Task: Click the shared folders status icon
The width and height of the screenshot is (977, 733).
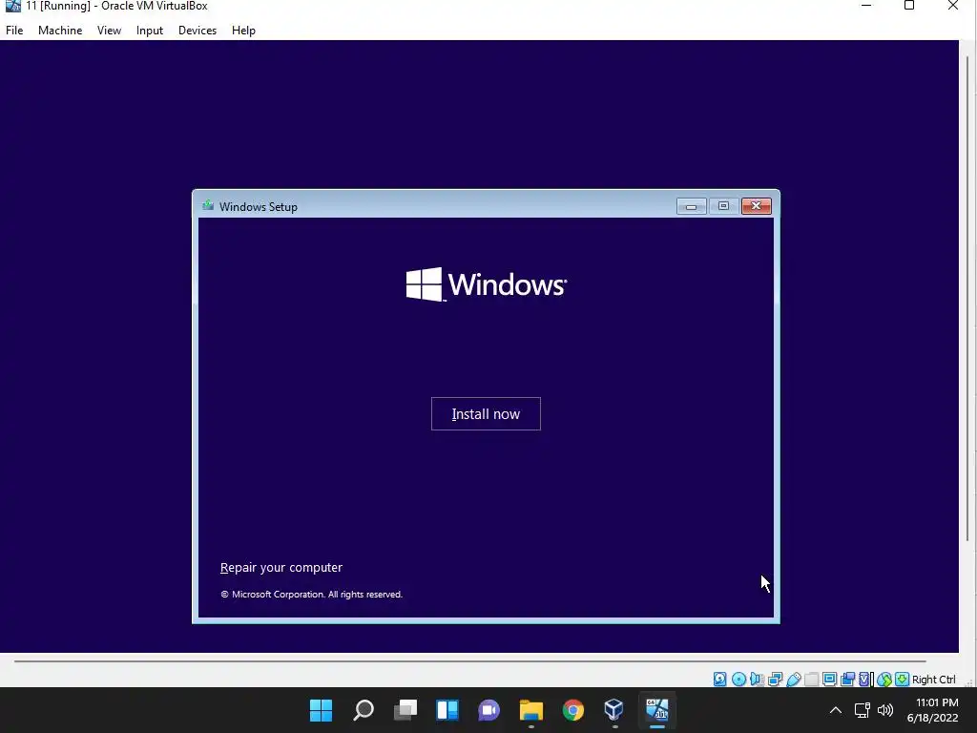Action: [x=811, y=680]
